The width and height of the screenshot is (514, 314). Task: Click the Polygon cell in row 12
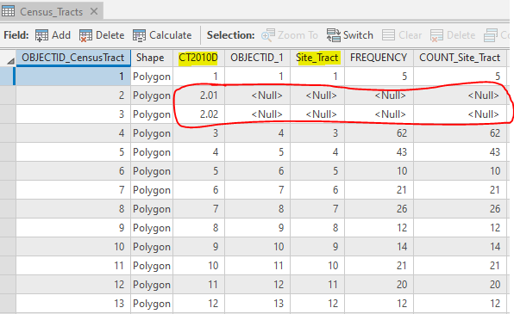[152, 285]
